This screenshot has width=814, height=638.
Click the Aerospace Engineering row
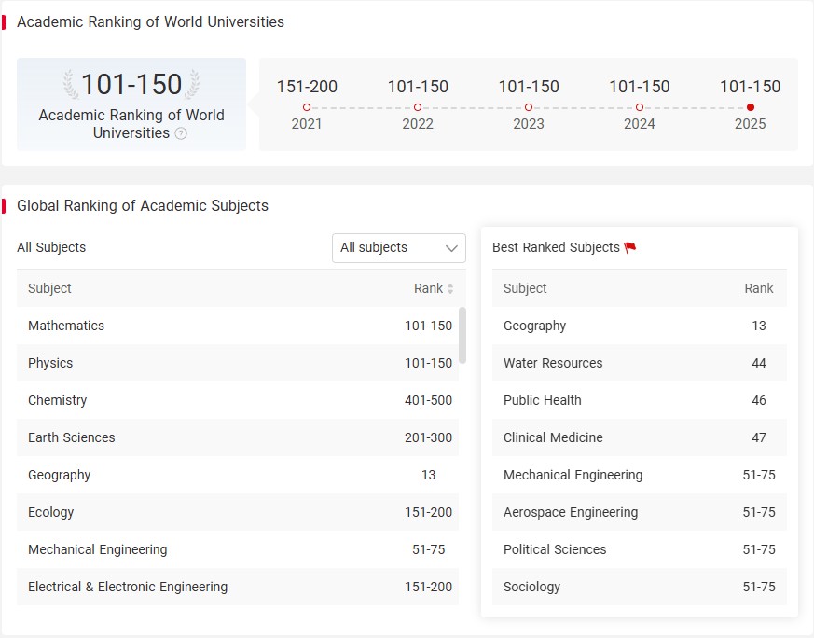pyautogui.click(x=639, y=512)
